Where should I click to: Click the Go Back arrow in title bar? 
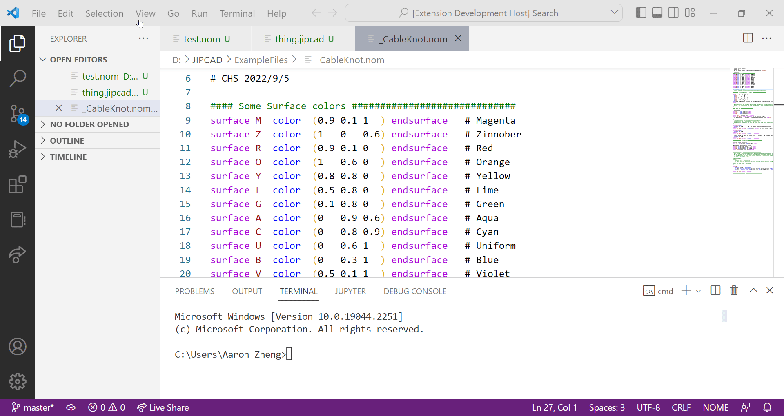(316, 13)
